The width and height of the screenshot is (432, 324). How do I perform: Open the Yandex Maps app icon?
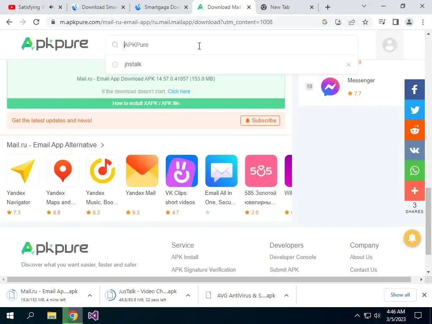point(62,171)
